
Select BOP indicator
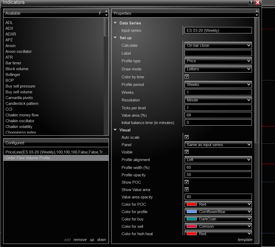tap(10, 80)
